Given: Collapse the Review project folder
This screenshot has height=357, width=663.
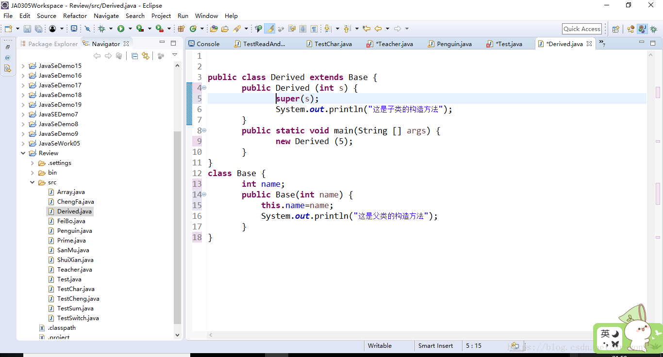Looking at the screenshot, I should pyautogui.click(x=23, y=153).
